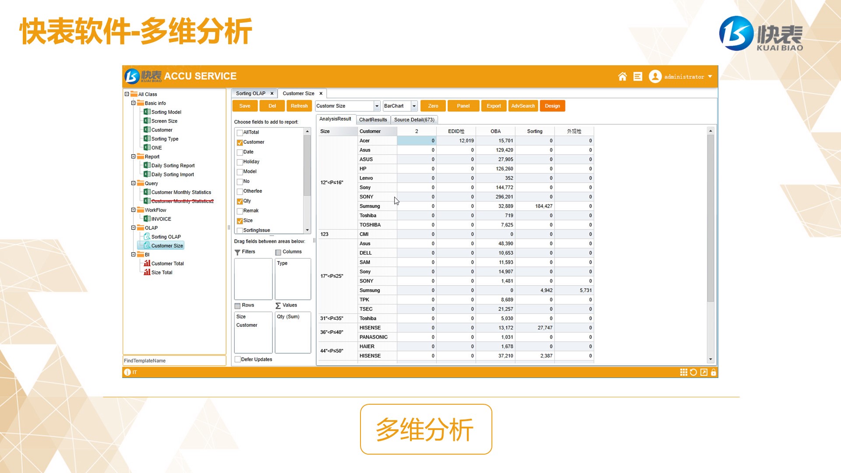Click the ACCU SERVICE logo icon
This screenshot has width=841, height=473.
tap(132, 76)
